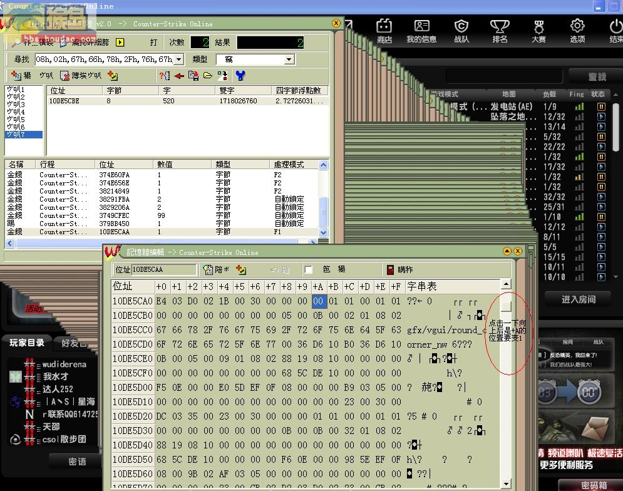623x491 pixels.
Task: Open the type (類型) dropdown
Action: (289, 59)
